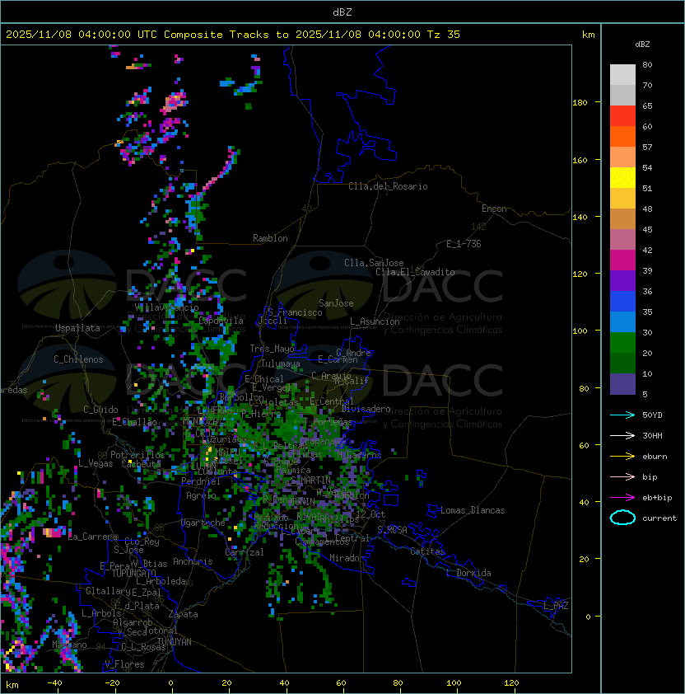The width and height of the screenshot is (685, 694).
Task: Click the C_Guido map label
Action: (x=100, y=410)
